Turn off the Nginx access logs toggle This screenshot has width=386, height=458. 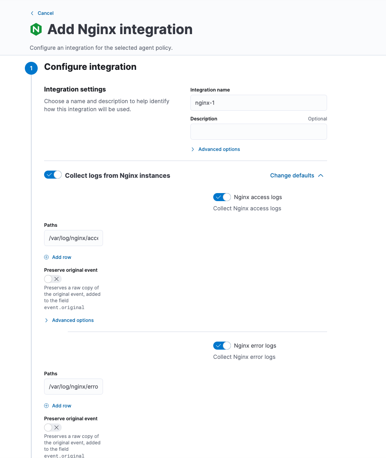tap(222, 197)
